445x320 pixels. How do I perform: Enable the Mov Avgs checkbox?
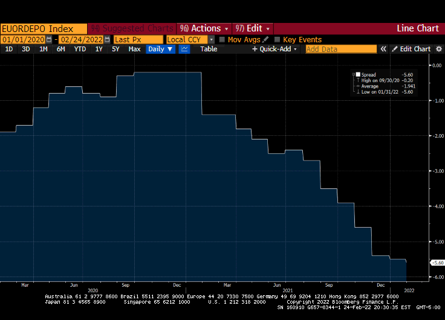[x=222, y=39]
